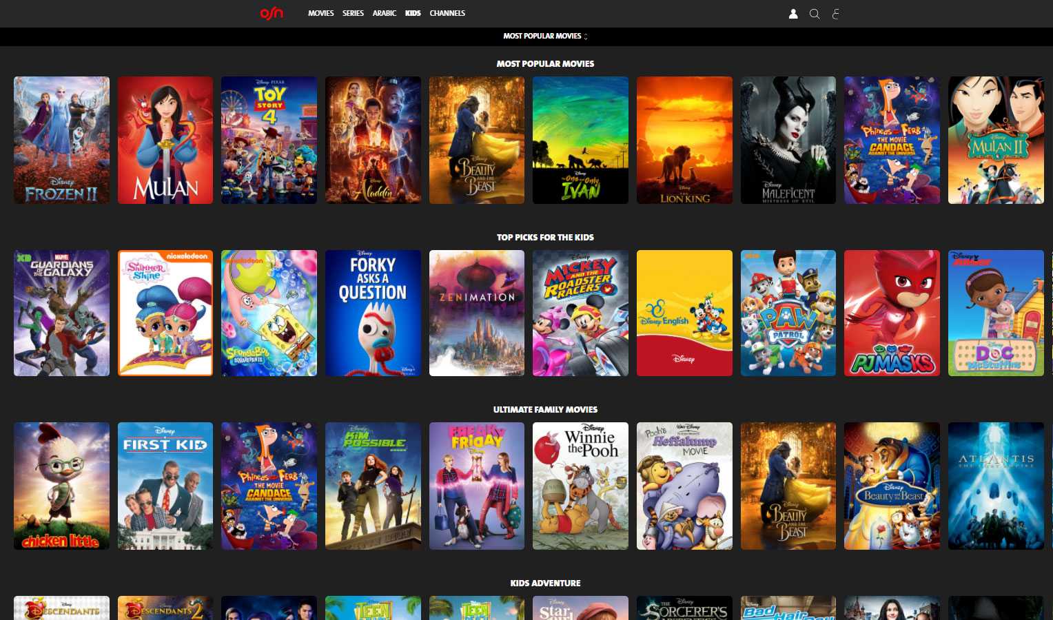Select the Toy Story 4 poster
The width and height of the screenshot is (1053, 620).
tap(269, 140)
